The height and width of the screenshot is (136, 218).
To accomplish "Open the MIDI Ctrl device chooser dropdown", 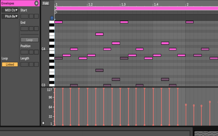I will pyautogui.click(x=10, y=10).
